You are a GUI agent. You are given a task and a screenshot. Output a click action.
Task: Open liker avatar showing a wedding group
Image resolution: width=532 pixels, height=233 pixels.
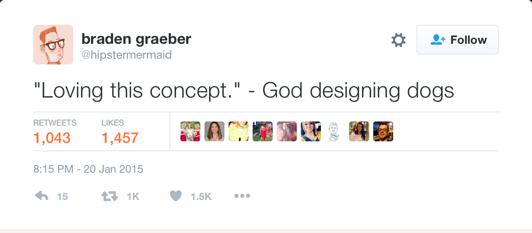point(191,131)
